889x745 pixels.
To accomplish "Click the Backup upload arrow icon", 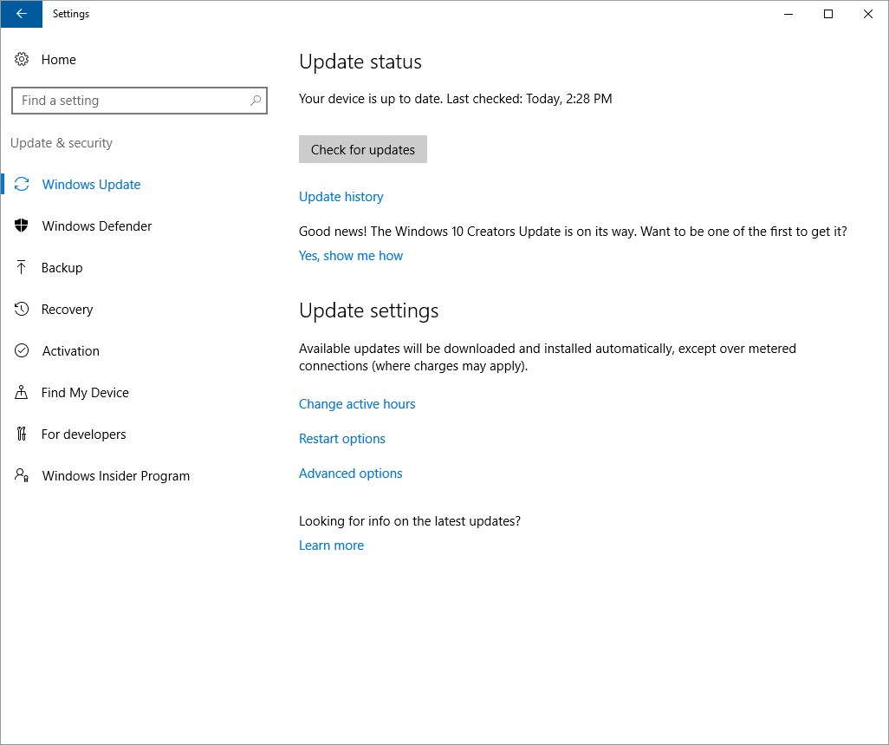I will coord(22,267).
